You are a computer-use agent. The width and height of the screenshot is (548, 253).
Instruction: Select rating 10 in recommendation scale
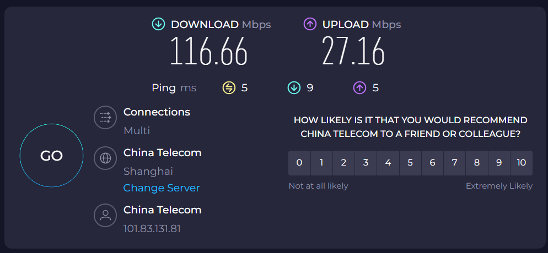522,163
